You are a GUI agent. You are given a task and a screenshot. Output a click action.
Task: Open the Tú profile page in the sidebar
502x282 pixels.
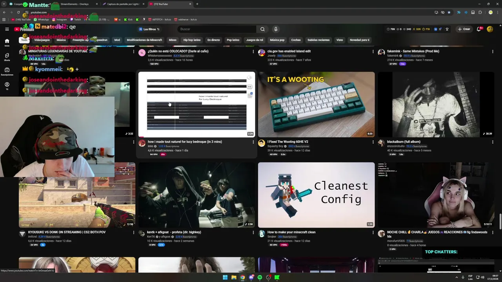pyautogui.click(x=7, y=86)
